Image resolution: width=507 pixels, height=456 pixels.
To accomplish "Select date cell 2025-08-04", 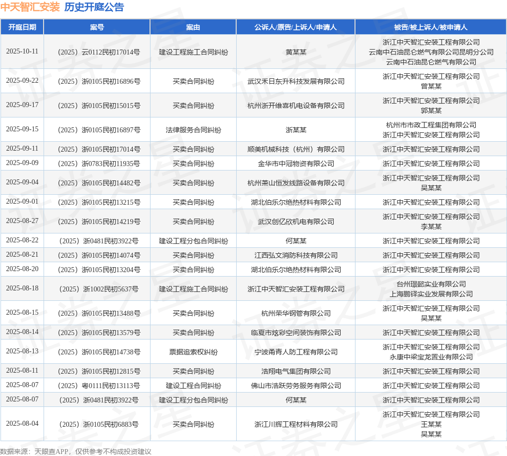I will click(22, 424).
